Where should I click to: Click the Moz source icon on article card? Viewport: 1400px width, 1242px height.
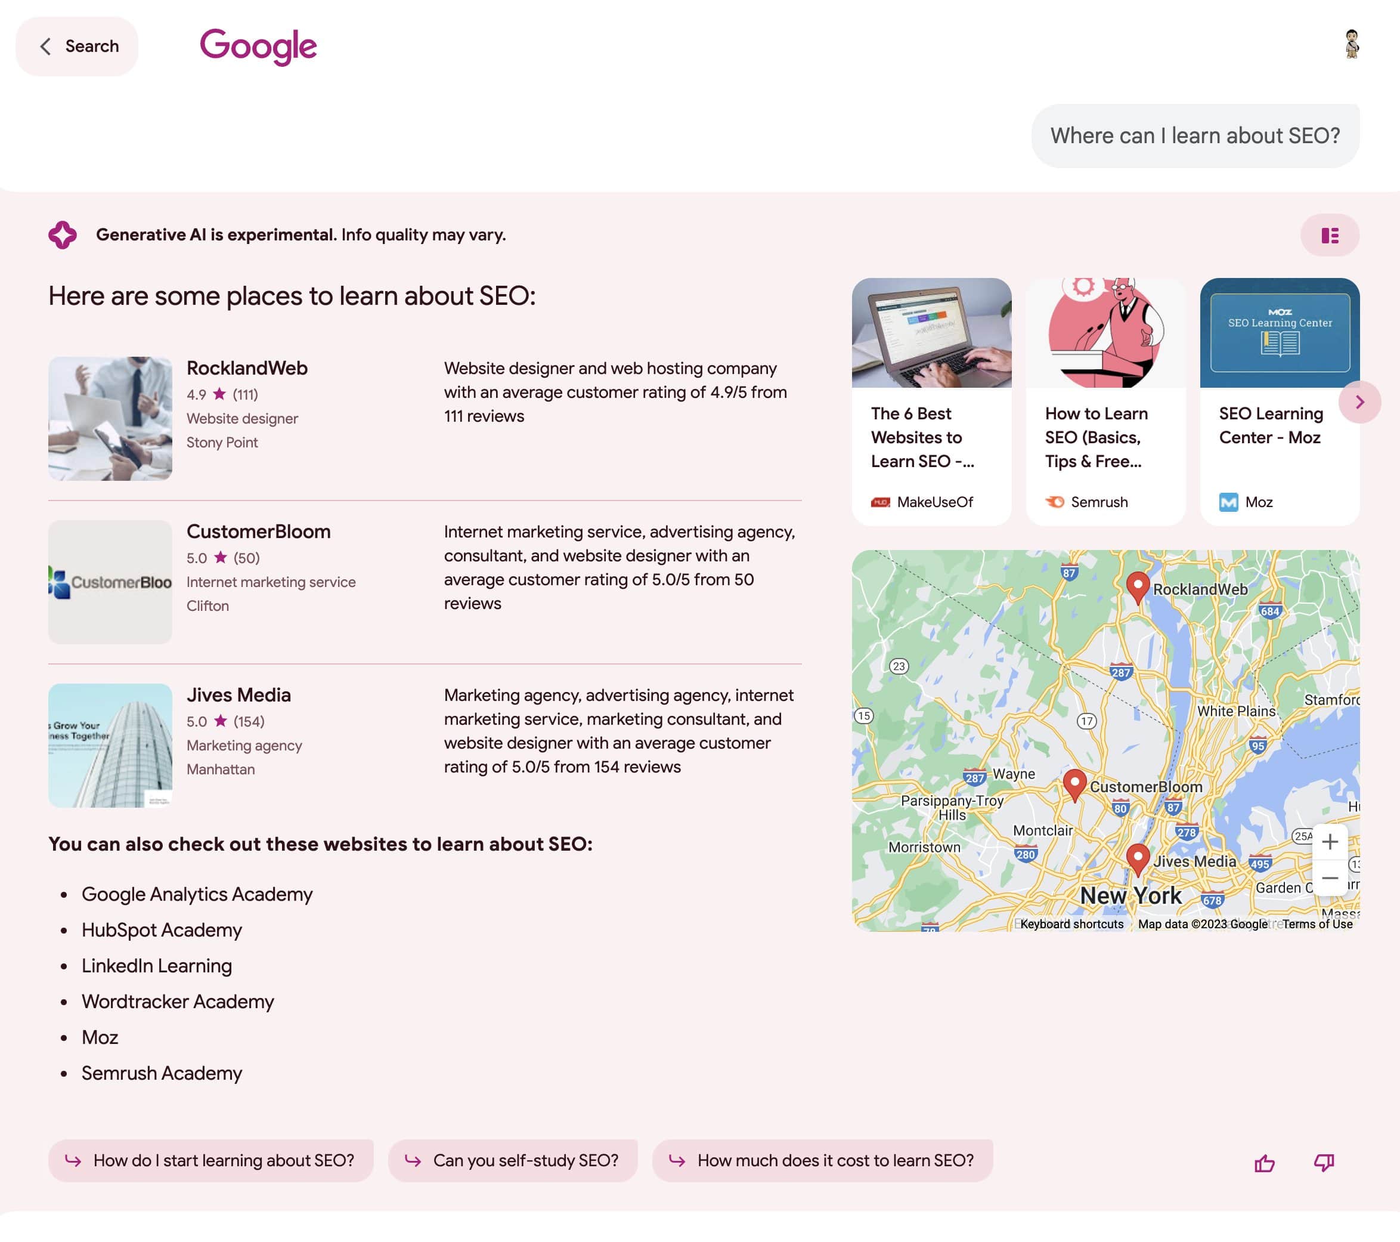pyautogui.click(x=1229, y=502)
